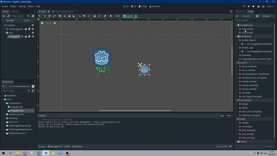Open the Debug menu
The image size is (277, 156).
click(22, 6)
